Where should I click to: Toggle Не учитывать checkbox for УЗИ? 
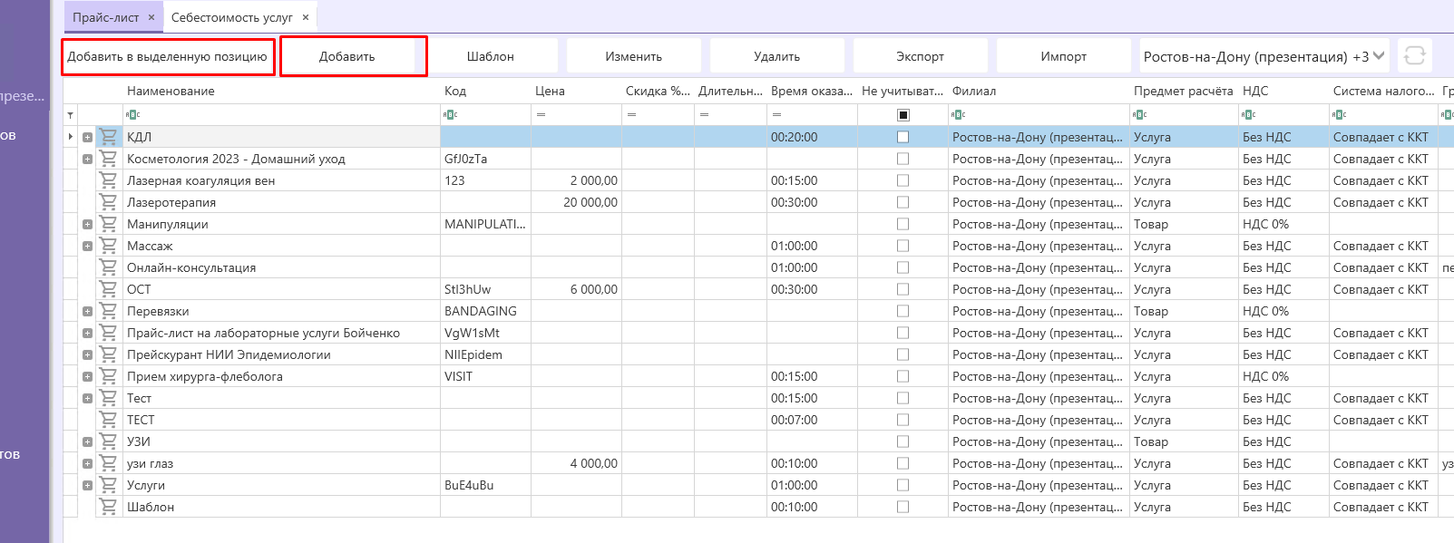click(x=903, y=441)
